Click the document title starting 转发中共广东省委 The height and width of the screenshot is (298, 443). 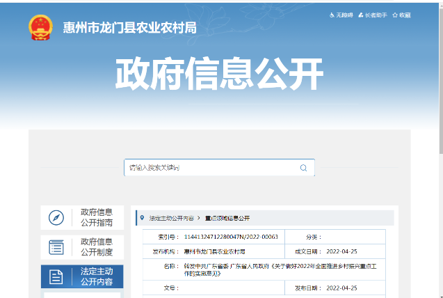280,269
